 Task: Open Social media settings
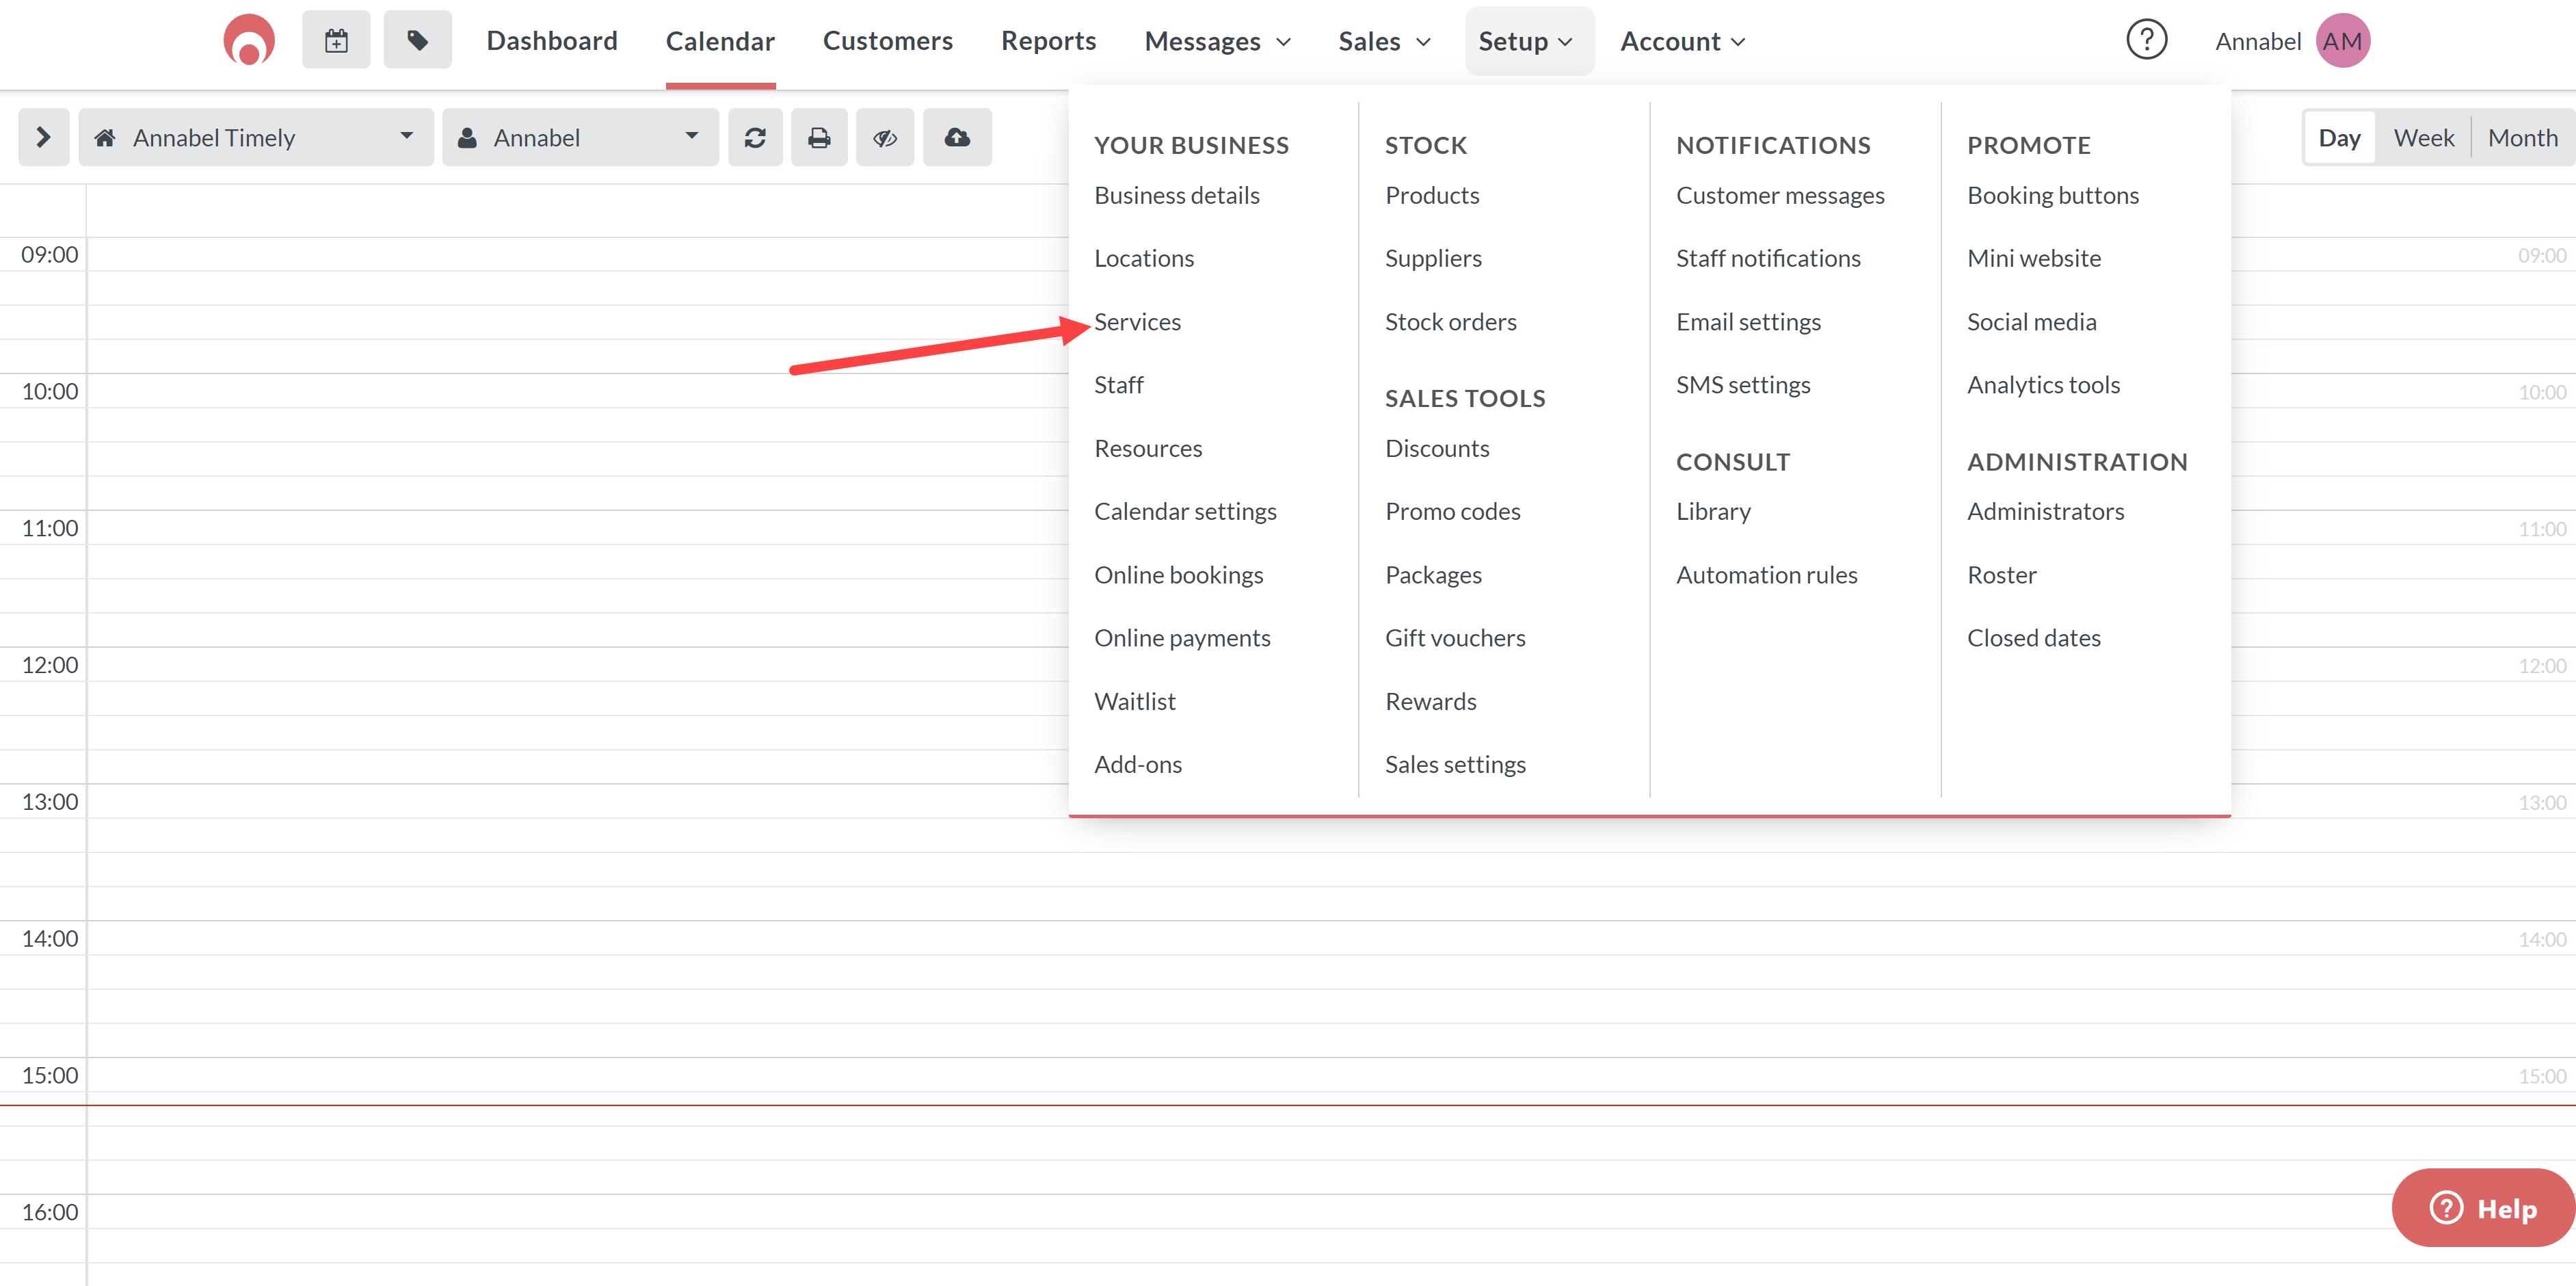(x=2032, y=322)
